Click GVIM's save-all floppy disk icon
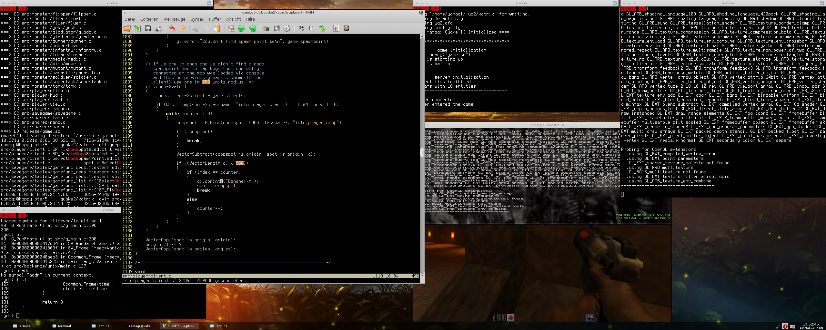The image size is (826, 330). point(148,28)
